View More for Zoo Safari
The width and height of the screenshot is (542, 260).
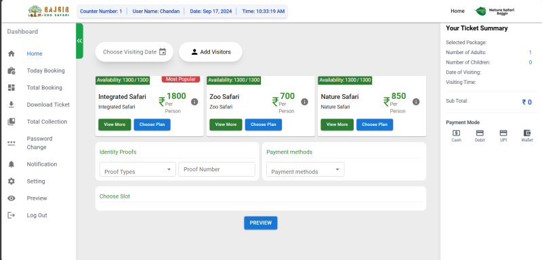(x=226, y=125)
